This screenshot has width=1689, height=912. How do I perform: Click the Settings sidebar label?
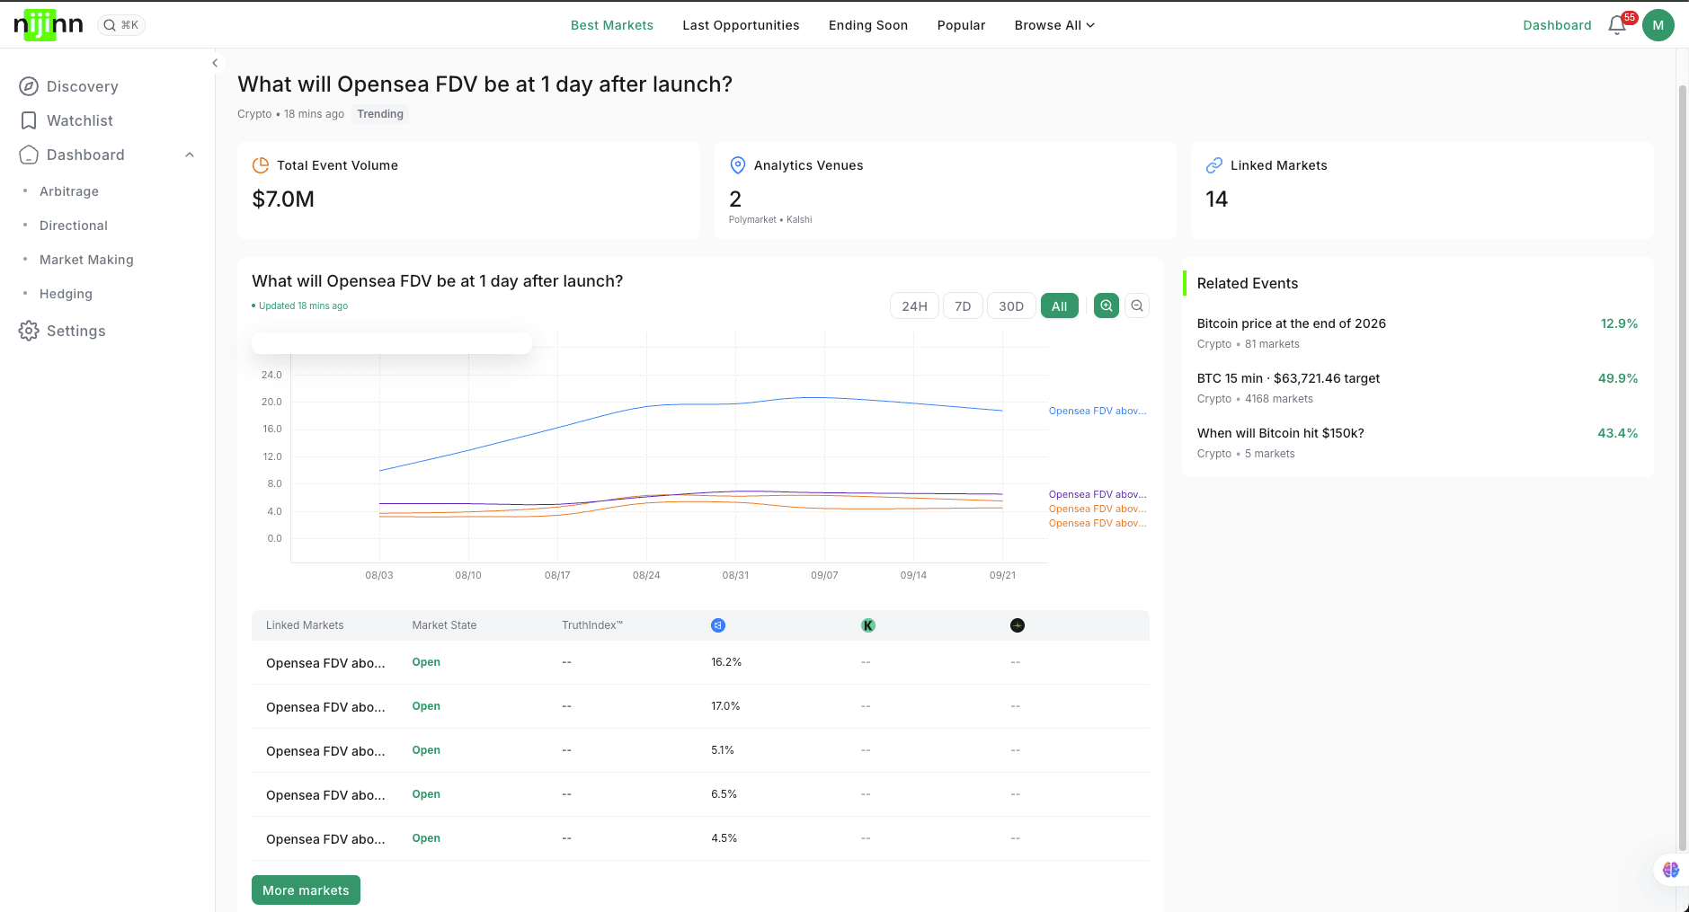coord(76,331)
